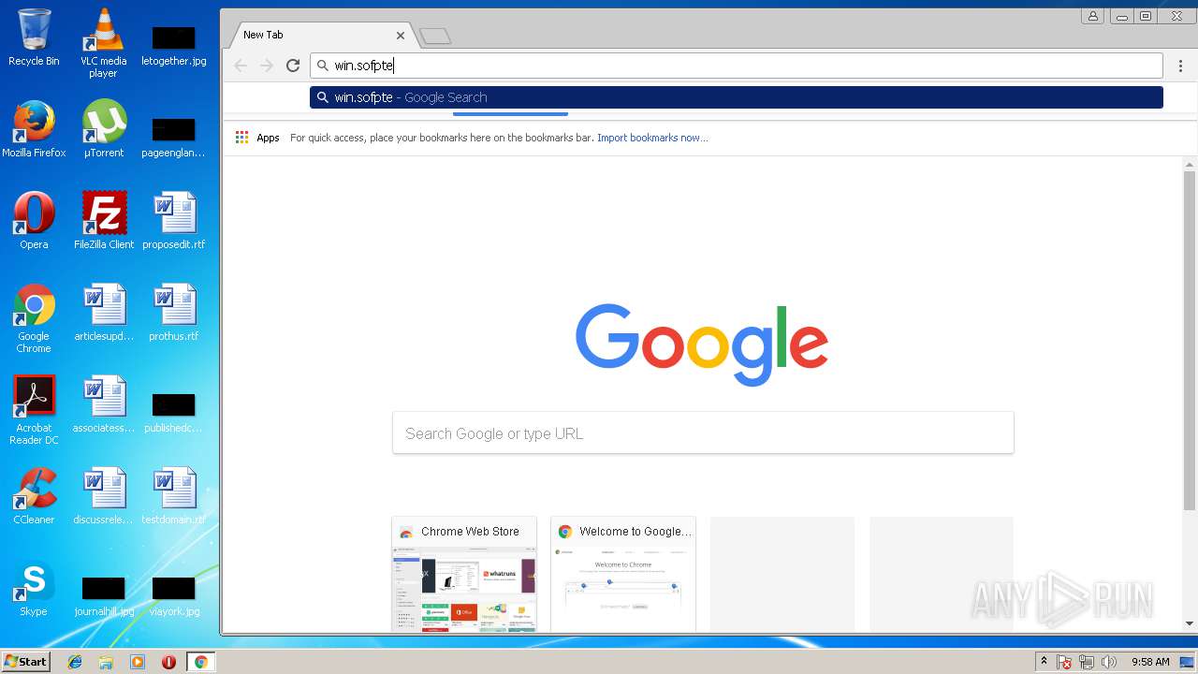1198x674 pixels.
Task: Click the Show desktop button
Action: [x=1188, y=662]
